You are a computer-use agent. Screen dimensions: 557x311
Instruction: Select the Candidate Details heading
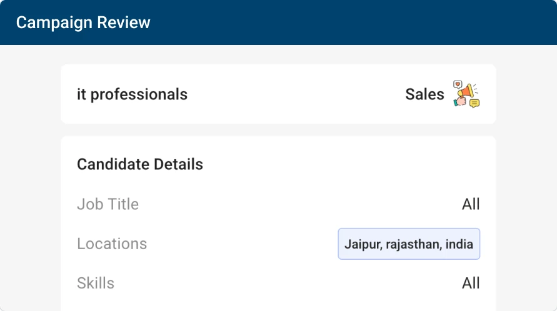coord(140,164)
